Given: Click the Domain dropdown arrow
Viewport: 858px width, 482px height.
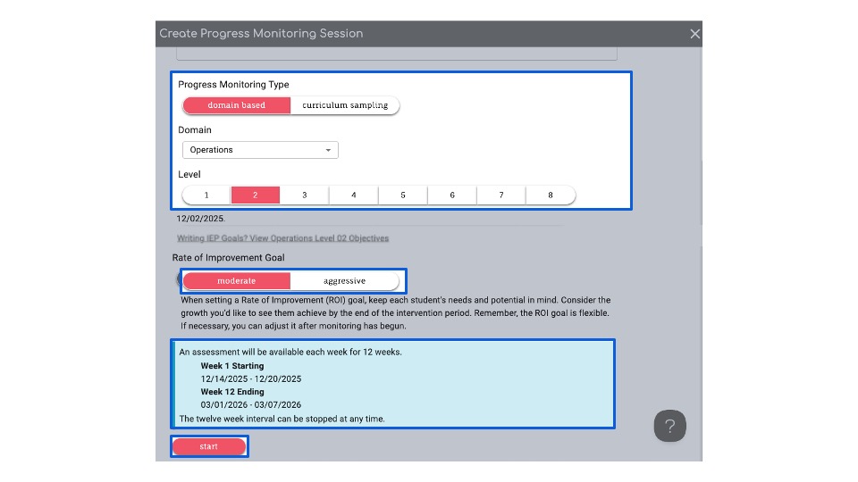Looking at the screenshot, I should click(328, 150).
